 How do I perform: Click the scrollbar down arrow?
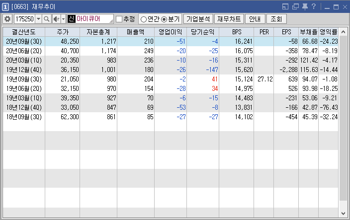click(x=343, y=214)
